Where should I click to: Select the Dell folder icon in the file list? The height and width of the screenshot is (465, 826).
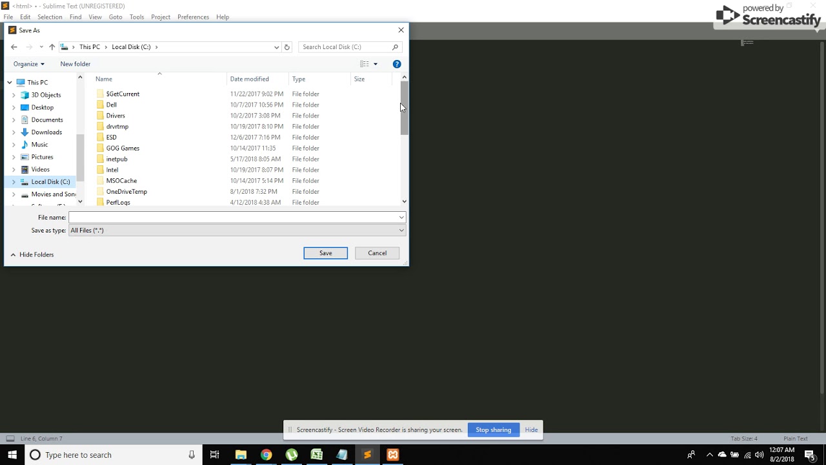[100, 105]
